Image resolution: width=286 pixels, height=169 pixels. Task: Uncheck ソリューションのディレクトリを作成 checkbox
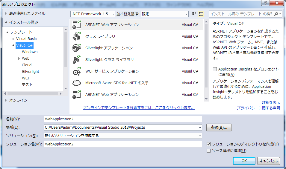[x=209, y=144]
